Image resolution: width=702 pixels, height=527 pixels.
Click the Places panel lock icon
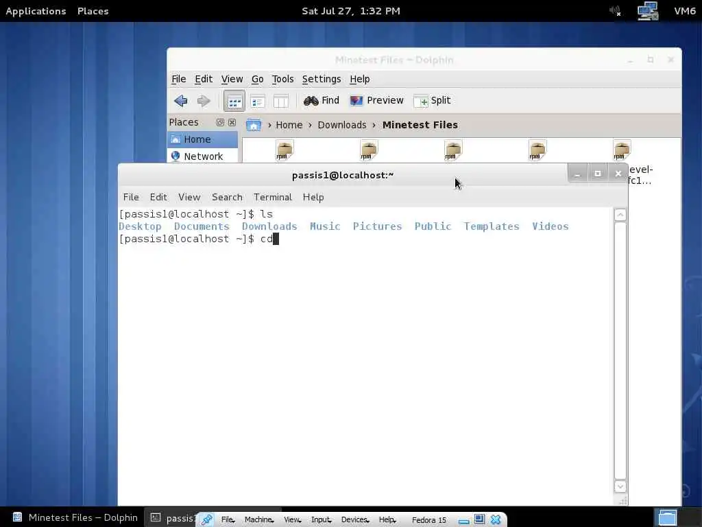coord(220,122)
